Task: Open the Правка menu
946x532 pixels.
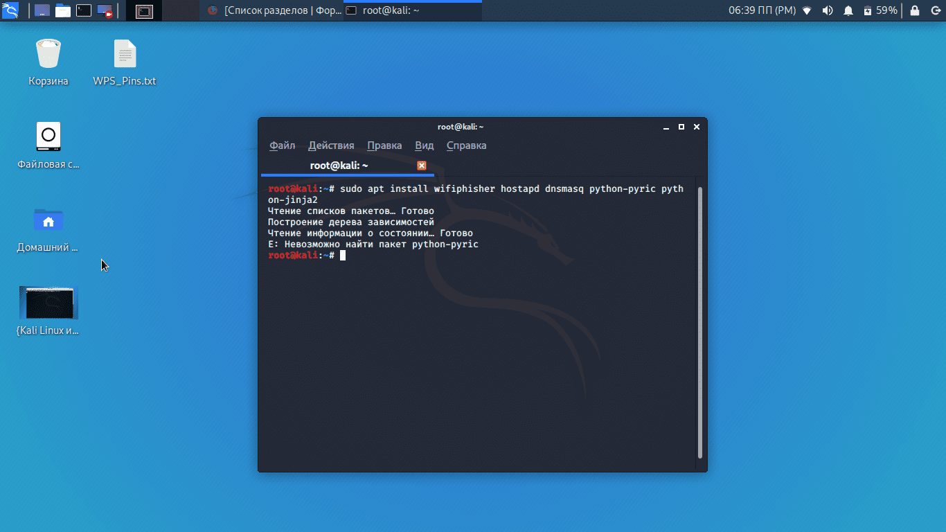Action: click(384, 145)
